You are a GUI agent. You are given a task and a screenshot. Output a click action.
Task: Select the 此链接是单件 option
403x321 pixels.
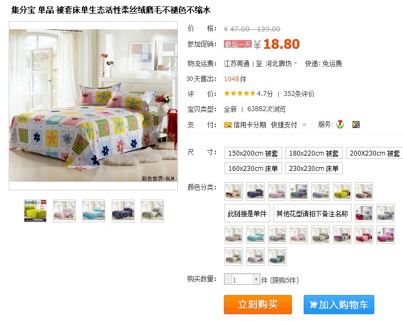(x=247, y=213)
